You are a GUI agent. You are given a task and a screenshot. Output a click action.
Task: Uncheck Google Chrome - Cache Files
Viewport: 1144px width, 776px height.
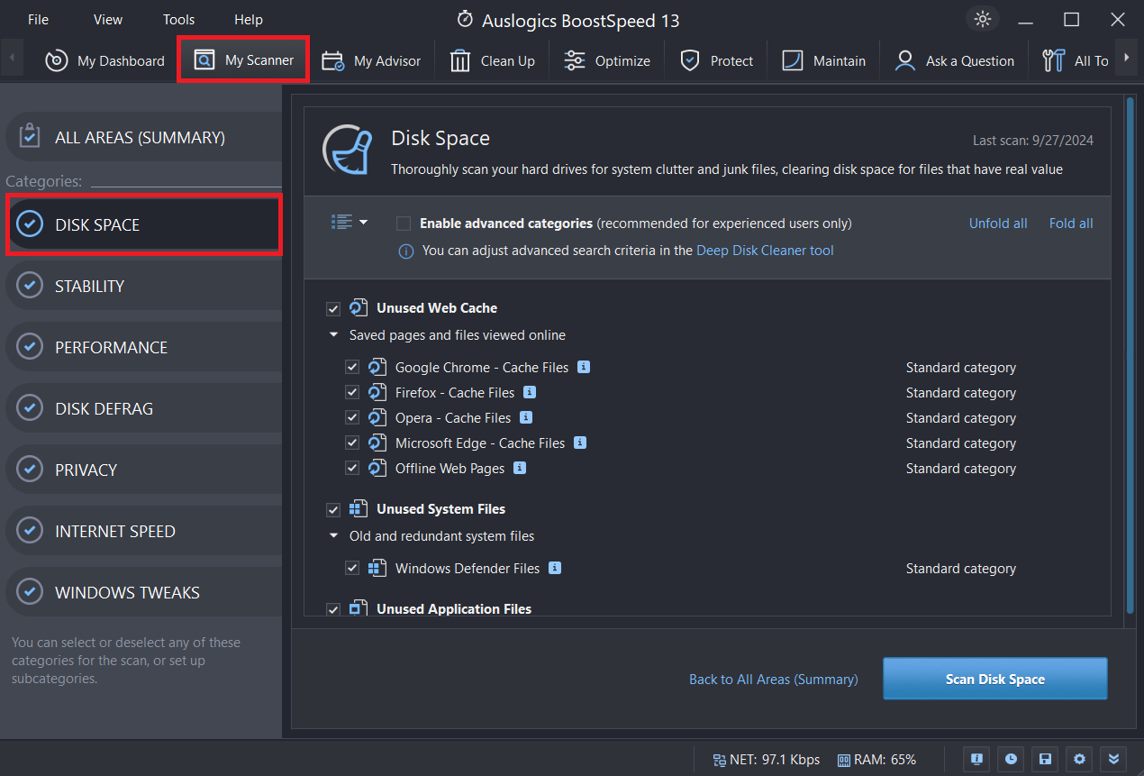tap(352, 368)
